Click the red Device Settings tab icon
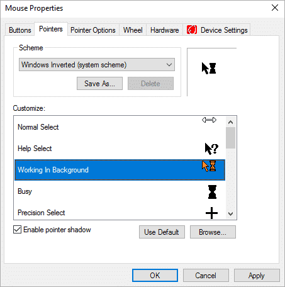The width and height of the screenshot is (285, 287). 192,30
